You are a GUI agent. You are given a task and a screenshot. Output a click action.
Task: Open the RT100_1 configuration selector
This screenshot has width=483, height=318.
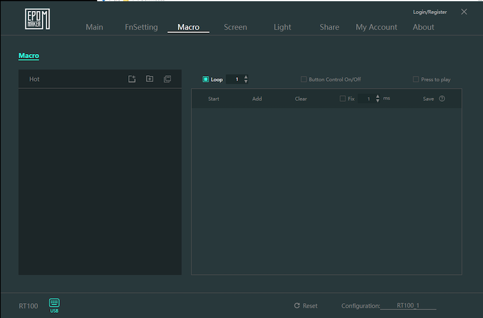tap(408, 306)
